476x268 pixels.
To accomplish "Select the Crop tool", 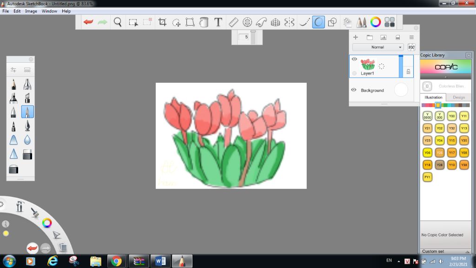I will pos(162,22).
